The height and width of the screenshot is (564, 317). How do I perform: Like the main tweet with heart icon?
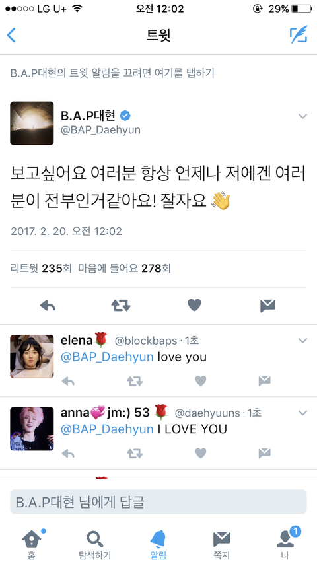point(194,305)
